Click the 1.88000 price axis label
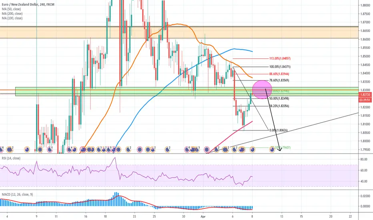Screen dimensions: 373x220 click(x=365, y=5)
